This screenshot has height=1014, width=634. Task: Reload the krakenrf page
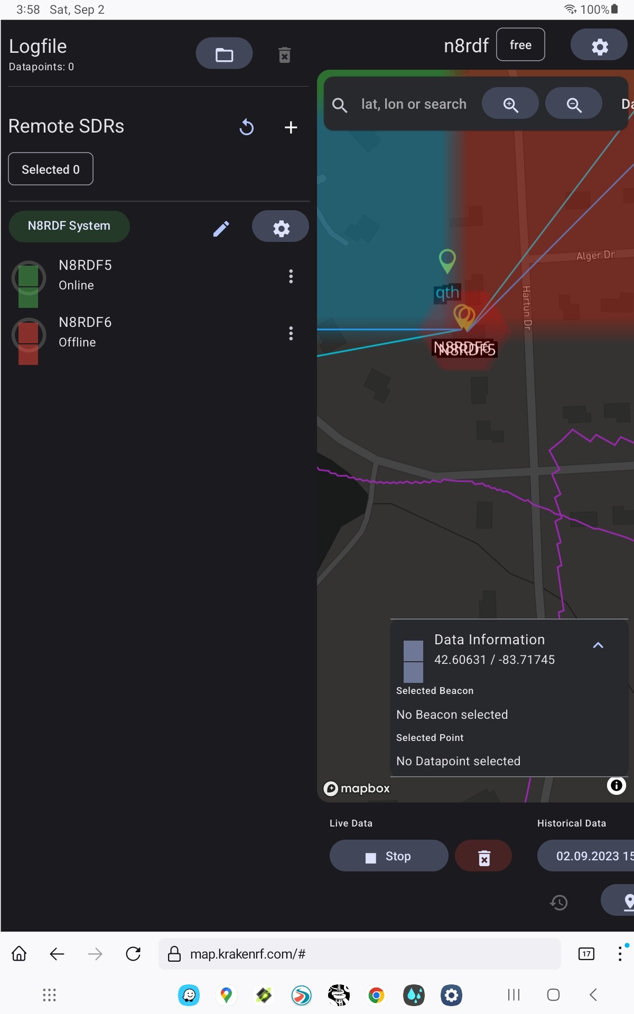click(133, 954)
